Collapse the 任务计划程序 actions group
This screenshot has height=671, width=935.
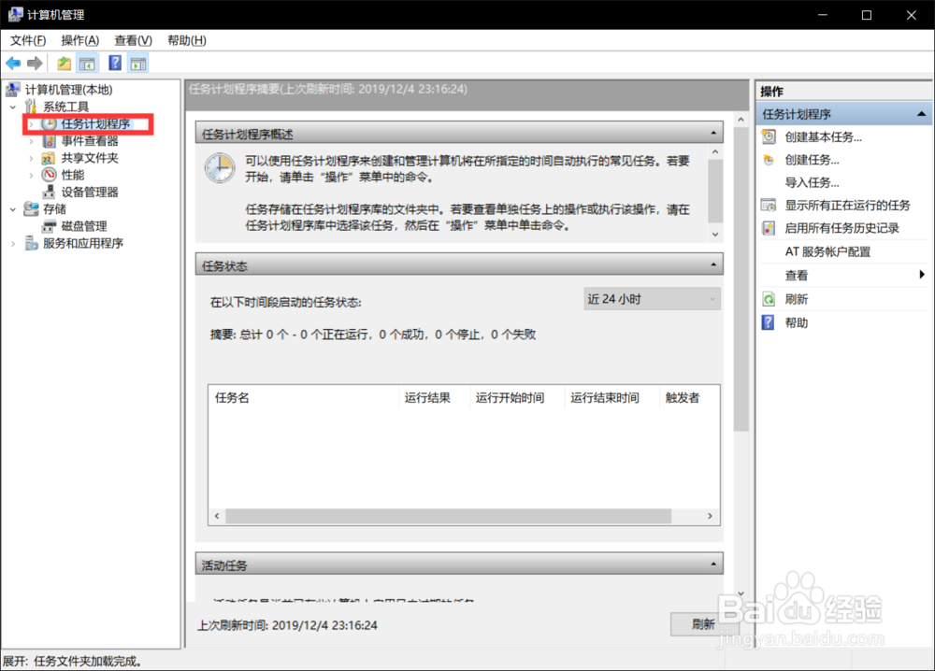click(x=921, y=114)
